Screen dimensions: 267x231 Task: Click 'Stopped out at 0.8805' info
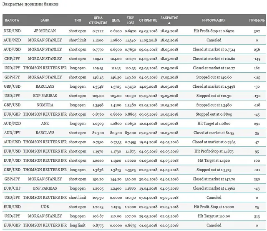click(x=214, y=114)
